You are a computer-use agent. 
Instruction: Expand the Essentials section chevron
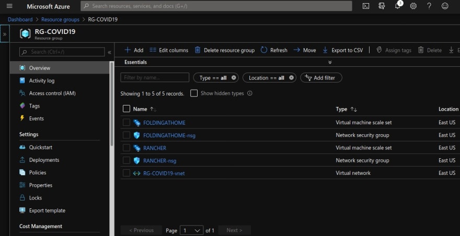(330, 62)
